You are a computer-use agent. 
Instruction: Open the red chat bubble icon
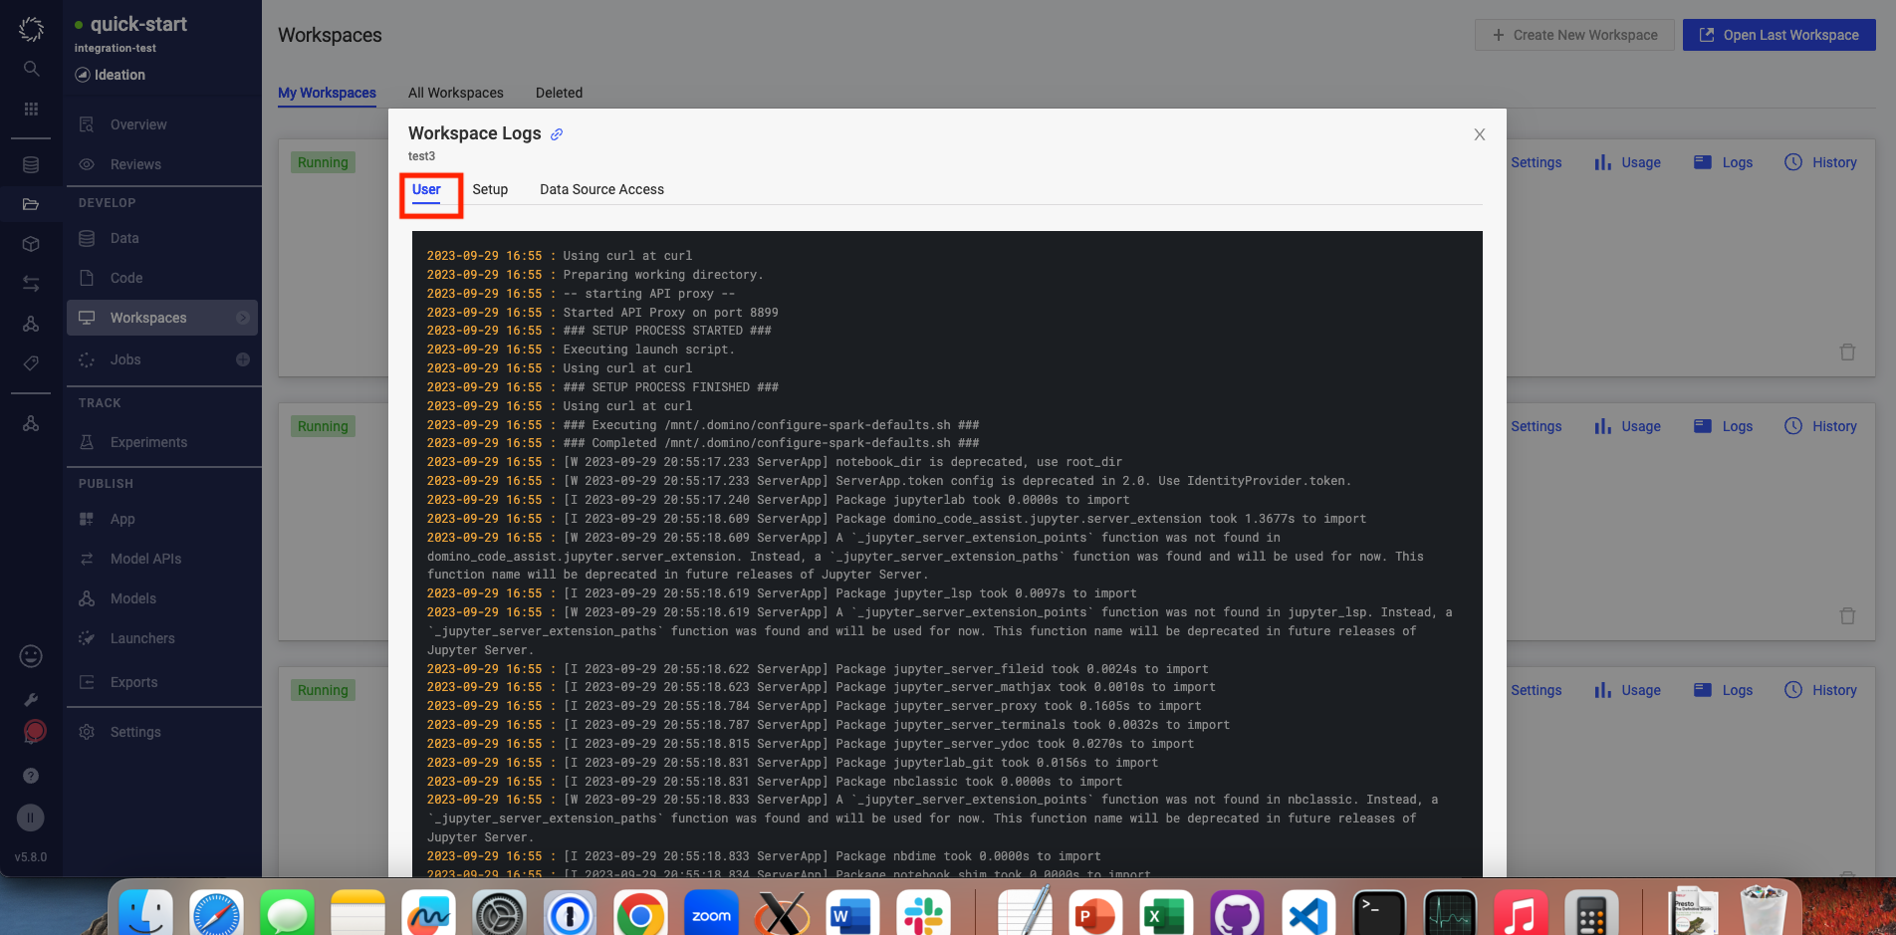pos(34,732)
